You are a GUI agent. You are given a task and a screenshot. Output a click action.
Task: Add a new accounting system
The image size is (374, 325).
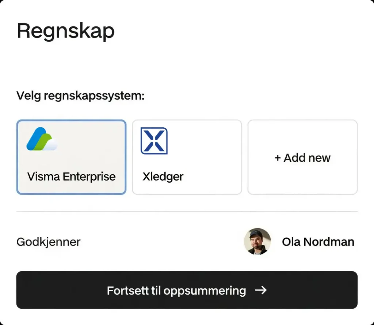click(x=302, y=157)
